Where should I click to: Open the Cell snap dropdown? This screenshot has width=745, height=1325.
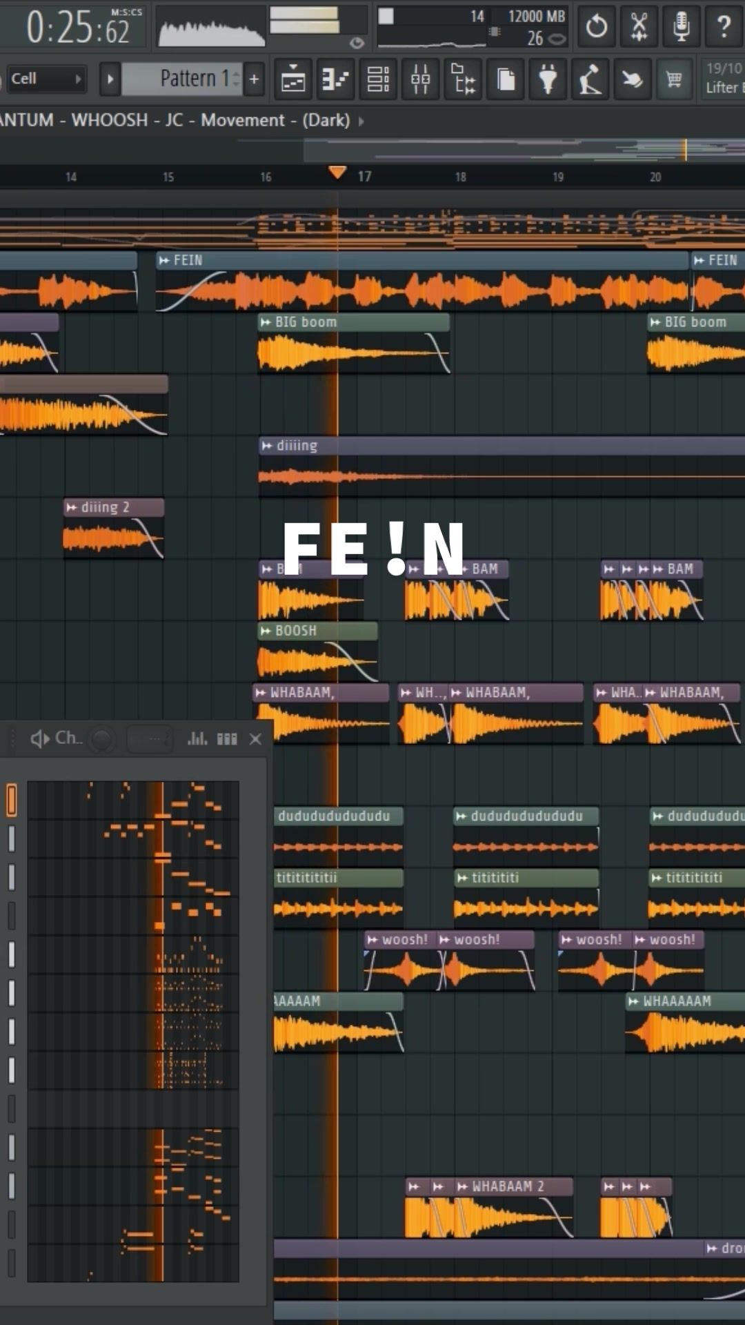coord(46,79)
